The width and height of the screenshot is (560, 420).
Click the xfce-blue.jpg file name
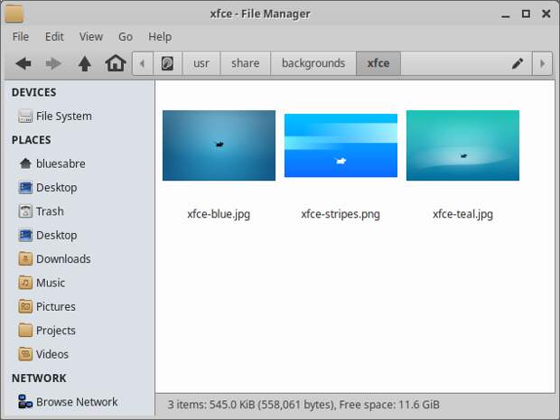219,214
